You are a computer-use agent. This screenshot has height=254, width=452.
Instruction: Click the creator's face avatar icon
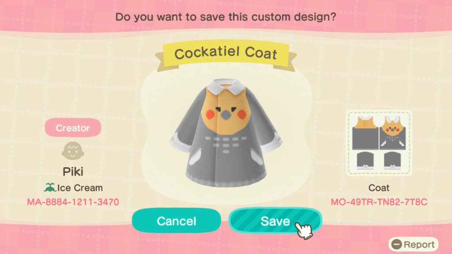[x=73, y=151]
